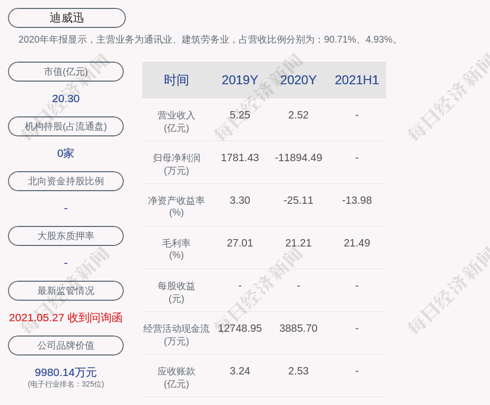Select the 0家 institutional holding value
490x405 pixels.
[x=66, y=153]
